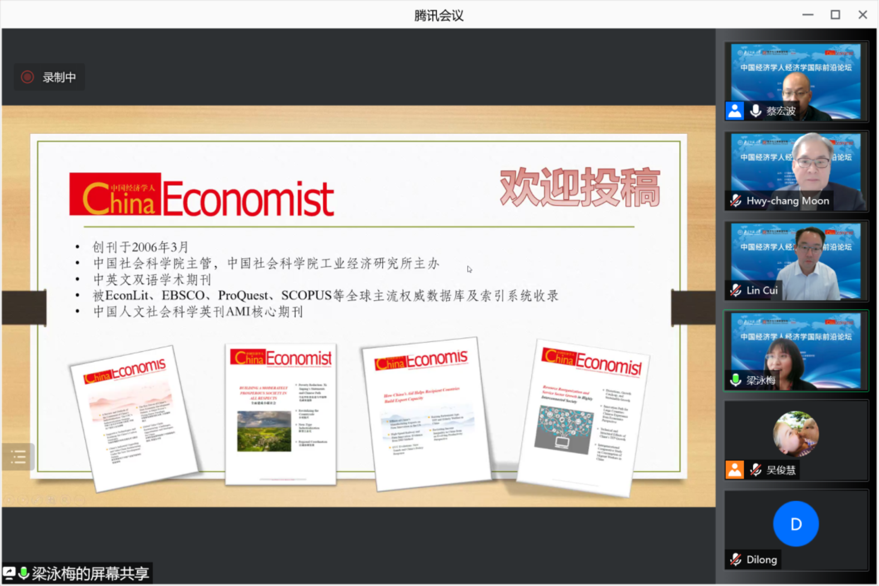Go to the previous slide using the slideshow arrow
This screenshot has width=879, height=586.
coord(9,500)
